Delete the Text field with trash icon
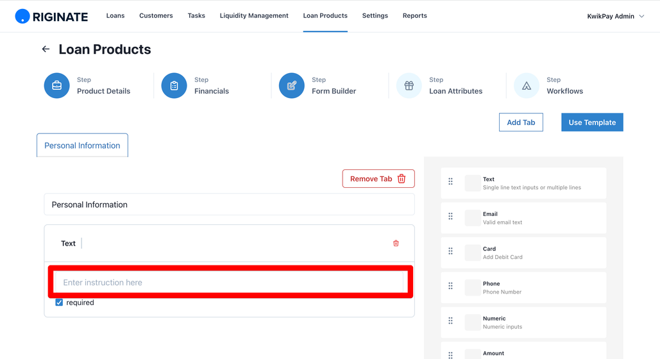The height and width of the screenshot is (359, 660). [396, 243]
